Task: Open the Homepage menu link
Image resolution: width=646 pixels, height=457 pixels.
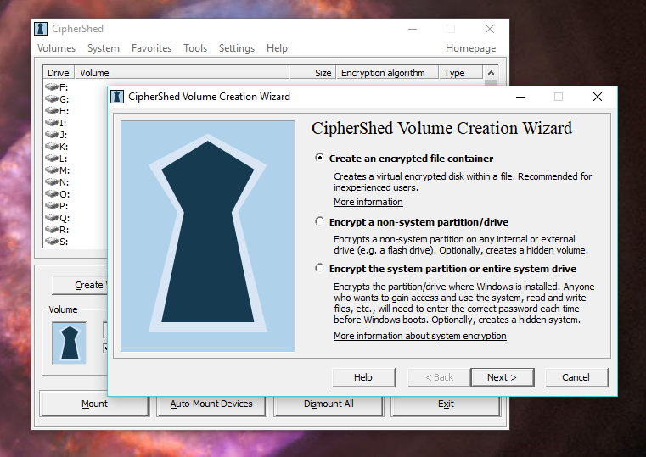Action: [470, 48]
